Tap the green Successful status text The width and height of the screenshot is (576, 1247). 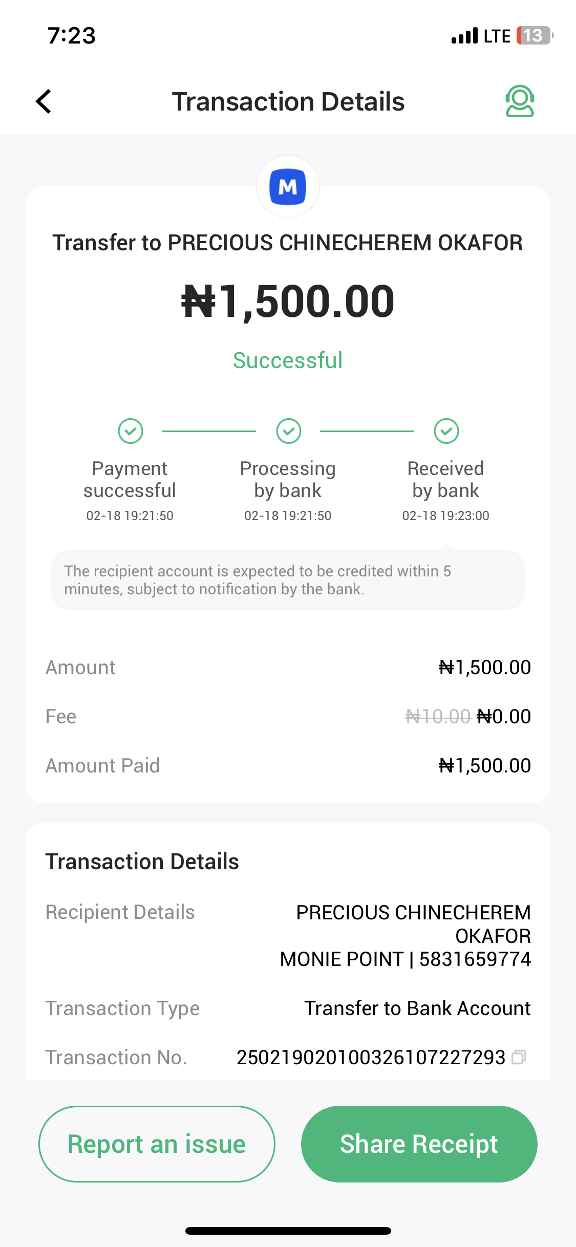(x=288, y=360)
